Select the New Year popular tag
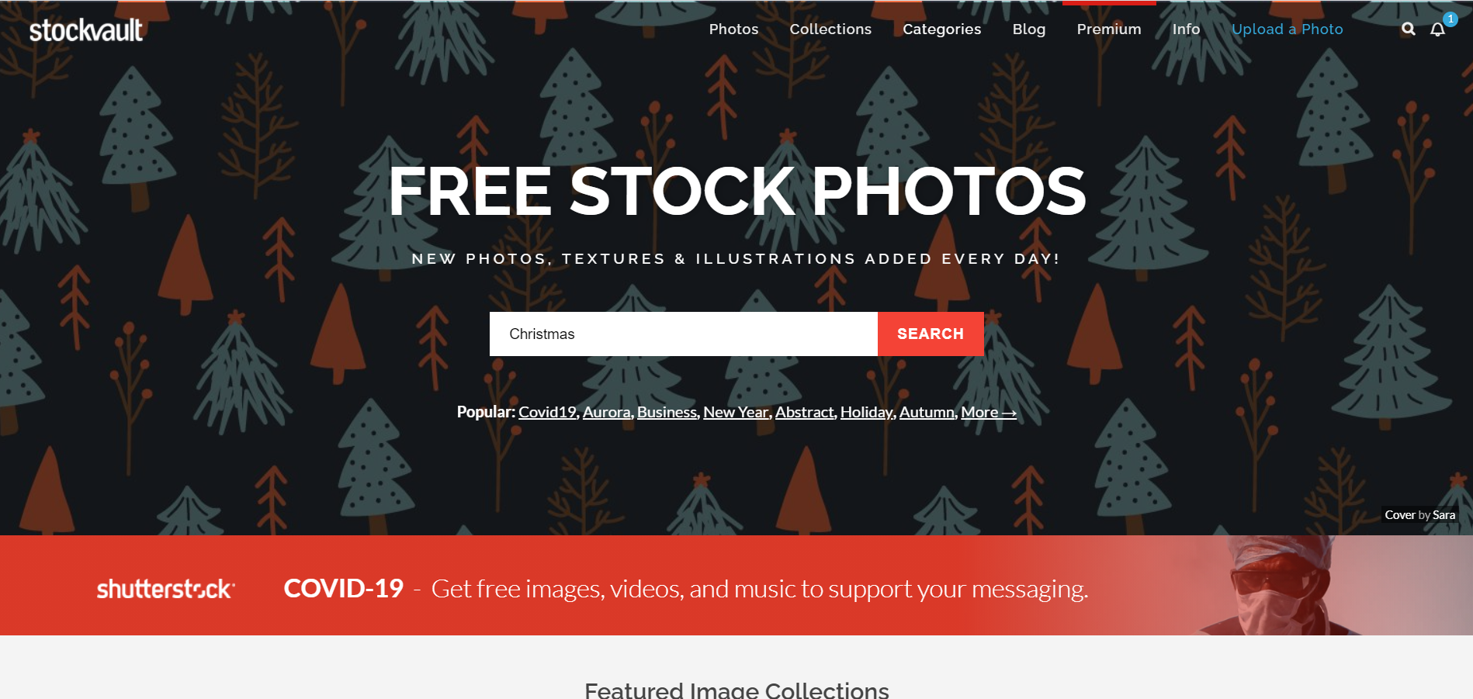 click(735, 412)
